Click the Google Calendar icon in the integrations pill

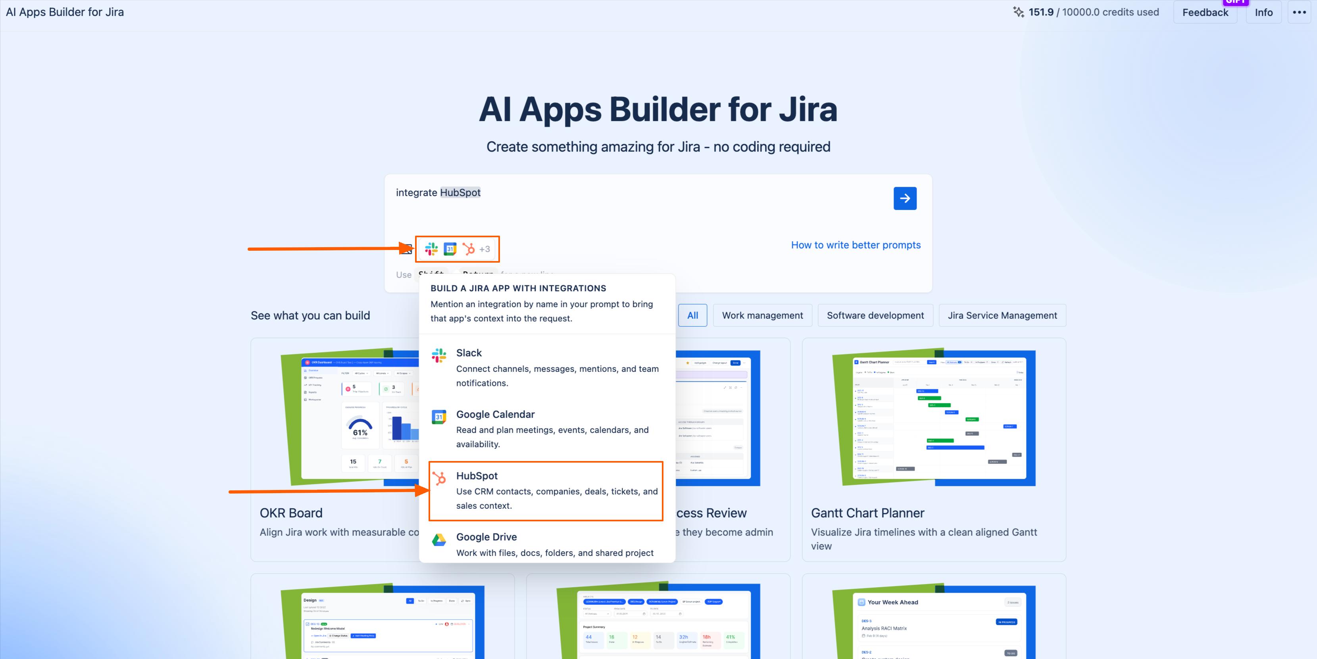pos(450,249)
